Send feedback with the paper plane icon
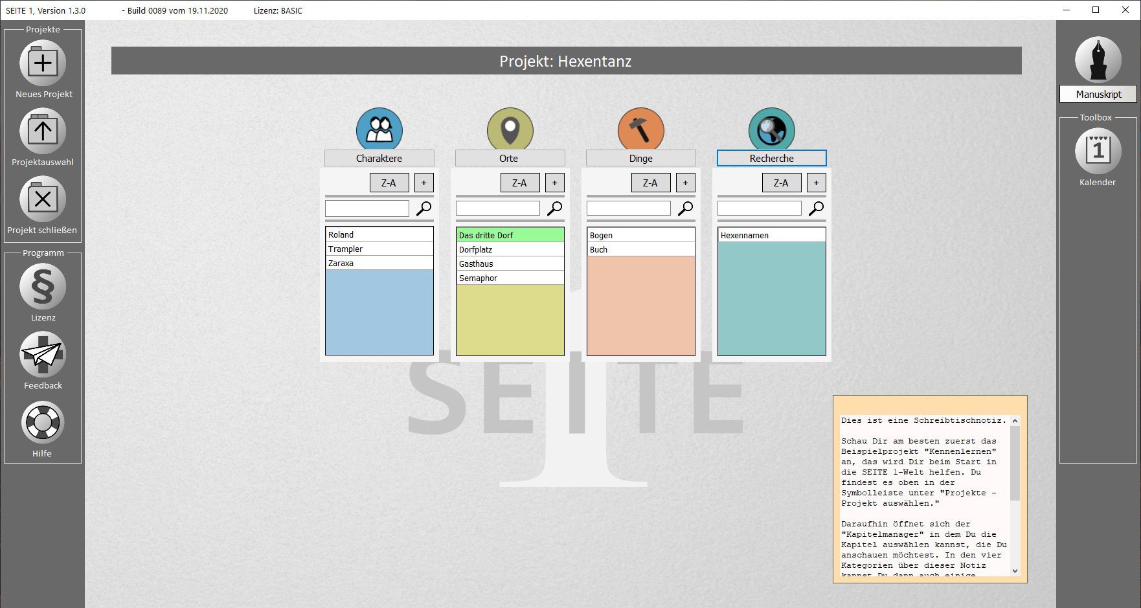The height and width of the screenshot is (608, 1141). [x=43, y=355]
